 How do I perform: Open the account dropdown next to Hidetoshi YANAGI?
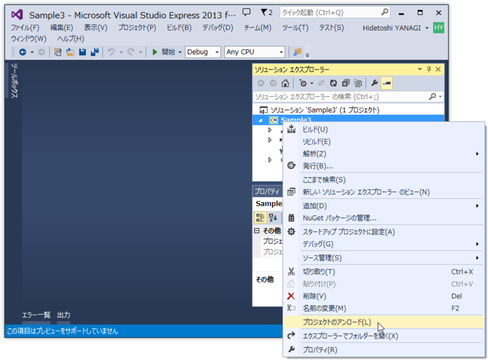tap(427, 28)
